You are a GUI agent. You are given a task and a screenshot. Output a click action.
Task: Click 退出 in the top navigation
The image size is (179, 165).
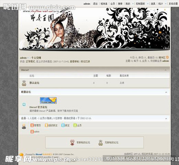[95, 4]
